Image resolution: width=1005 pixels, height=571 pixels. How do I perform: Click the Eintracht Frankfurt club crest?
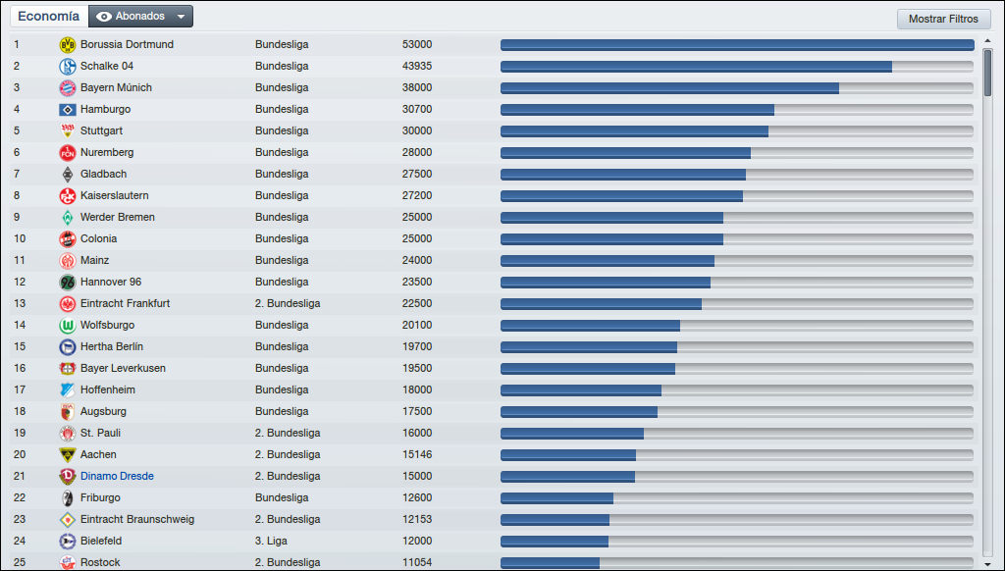pos(68,304)
